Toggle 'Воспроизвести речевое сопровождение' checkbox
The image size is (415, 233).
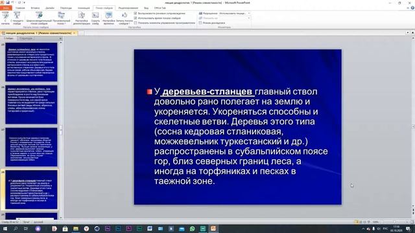136,13
